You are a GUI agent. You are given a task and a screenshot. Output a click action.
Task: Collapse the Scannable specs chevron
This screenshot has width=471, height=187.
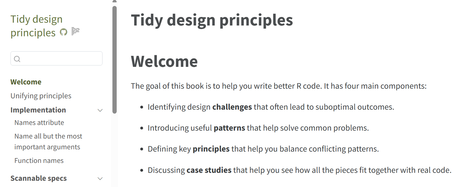point(100,178)
